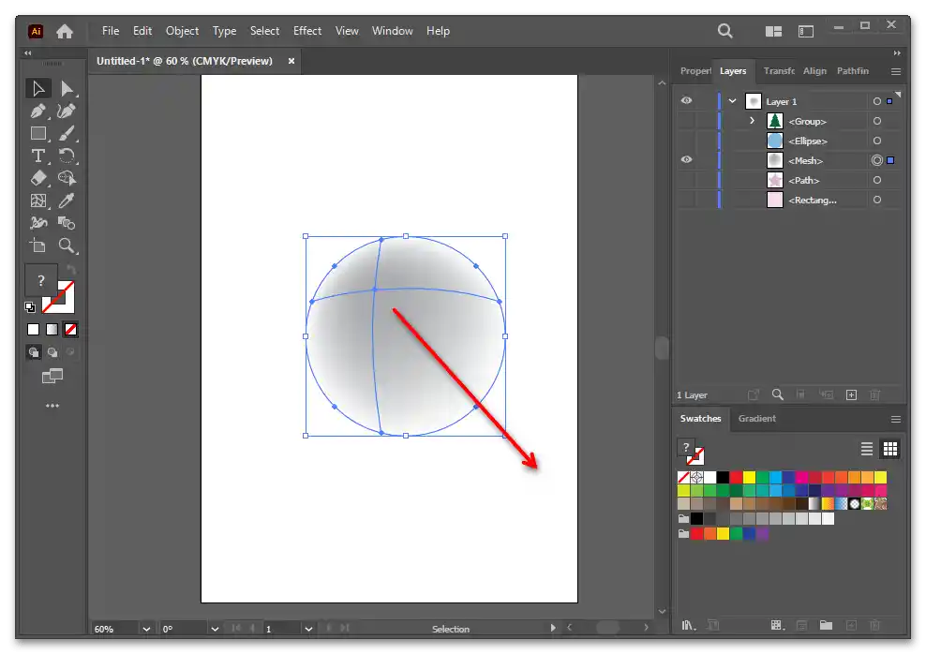Hide Layer 1 with eye icon

click(x=686, y=101)
